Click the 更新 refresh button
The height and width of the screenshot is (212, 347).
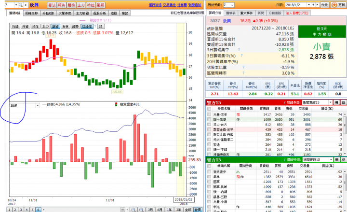339,5
